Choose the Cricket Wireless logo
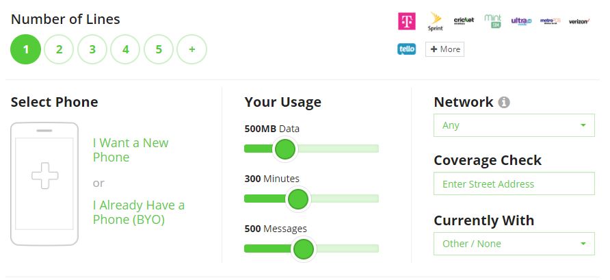Image resolution: width=610 pixels, height=280 pixels. coord(464,21)
